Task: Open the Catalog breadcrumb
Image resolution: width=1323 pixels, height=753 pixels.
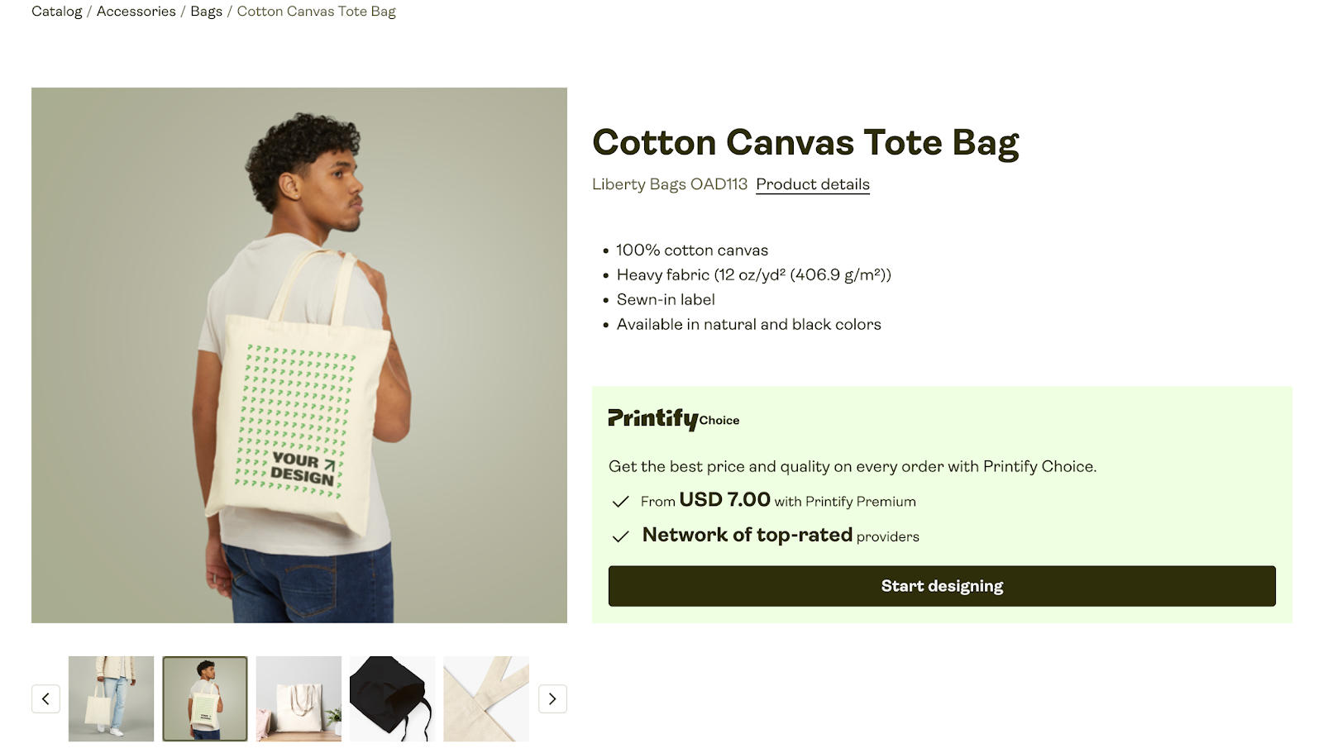Action: click(55, 11)
